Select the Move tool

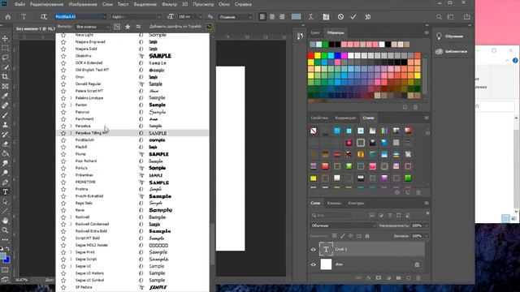point(5,38)
